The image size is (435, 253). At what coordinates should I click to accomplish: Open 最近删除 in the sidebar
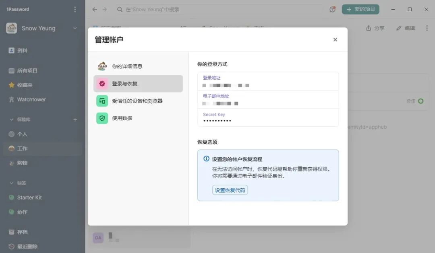(x=43, y=246)
